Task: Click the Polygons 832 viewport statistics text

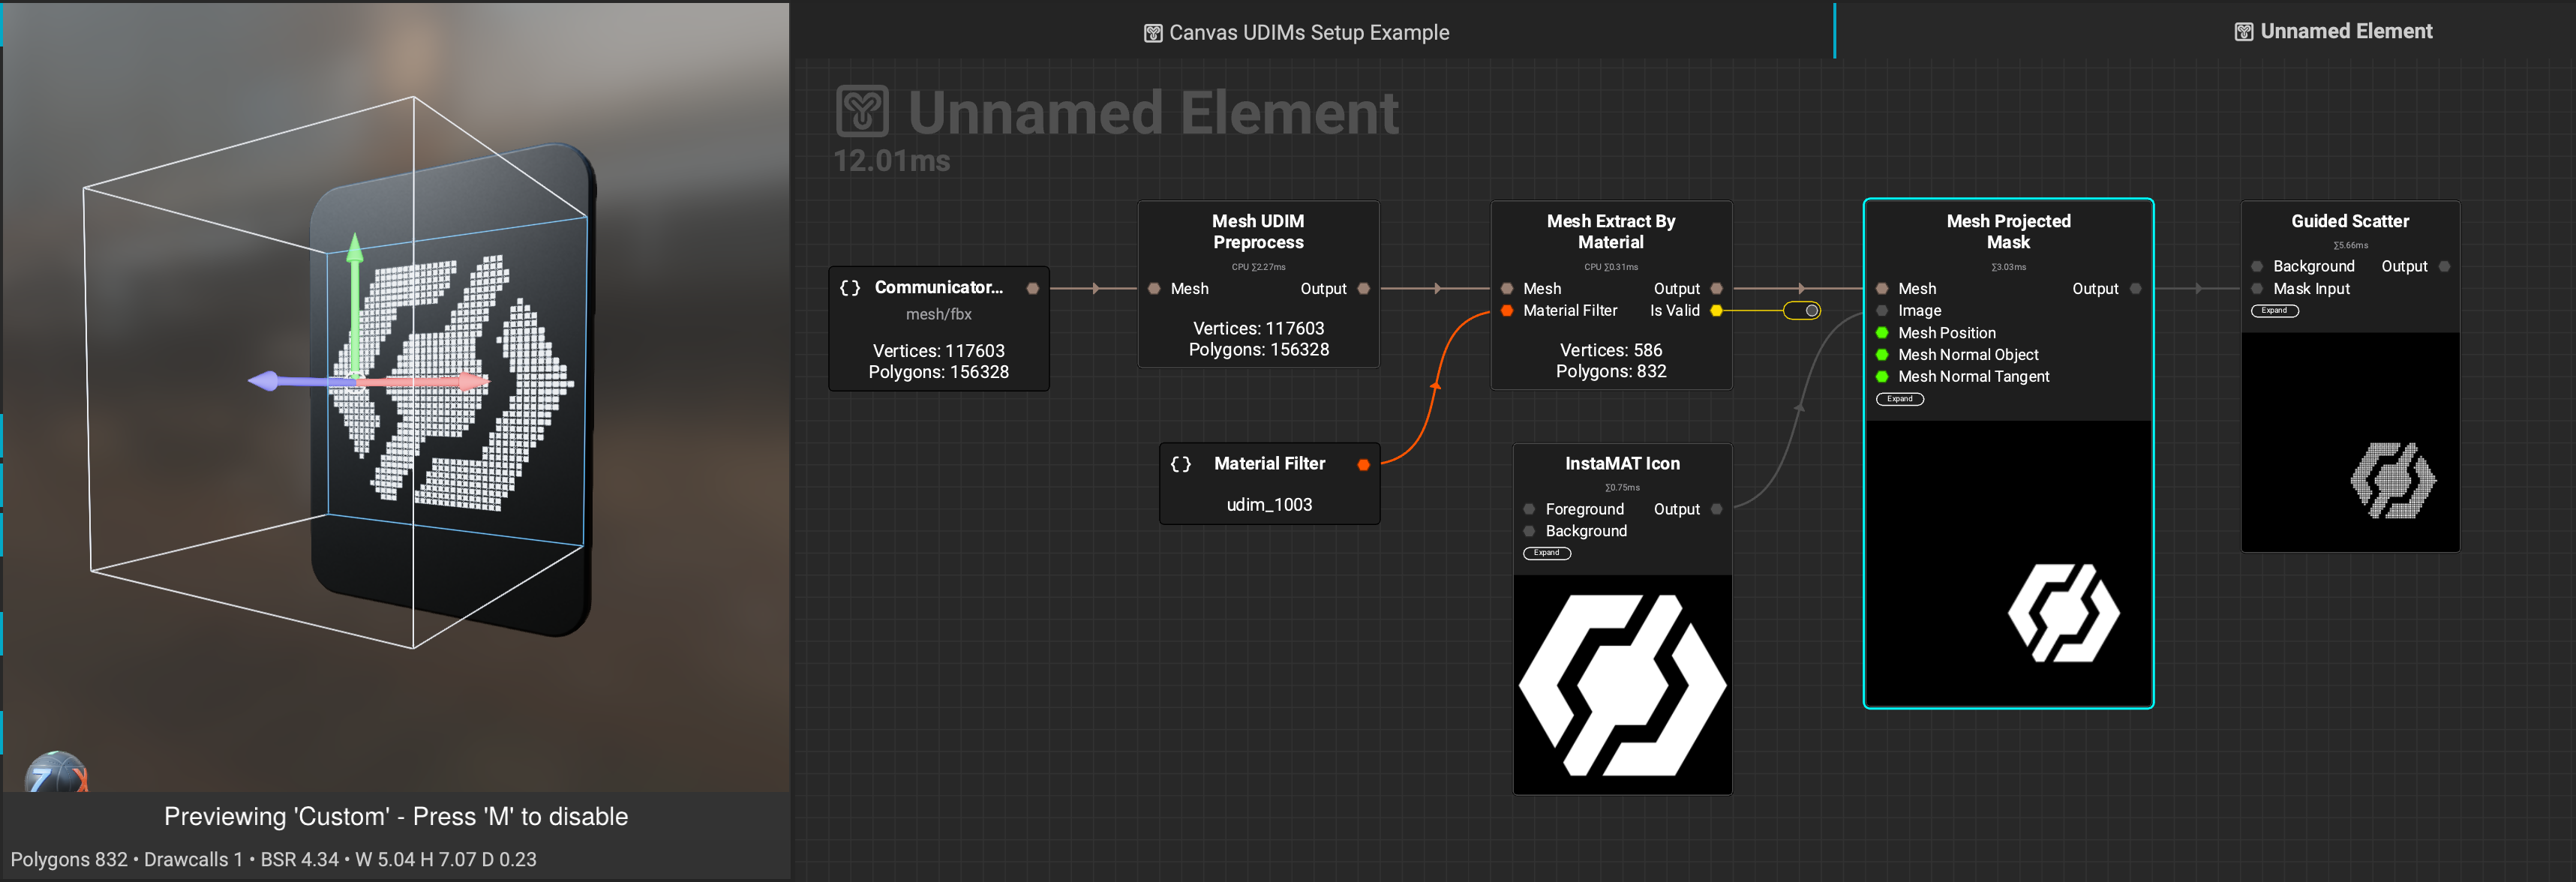Action: pos(273,860)
